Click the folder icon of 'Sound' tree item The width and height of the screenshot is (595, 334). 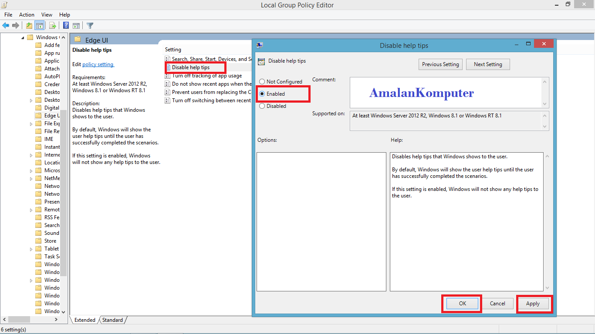[x=38, y=233]
